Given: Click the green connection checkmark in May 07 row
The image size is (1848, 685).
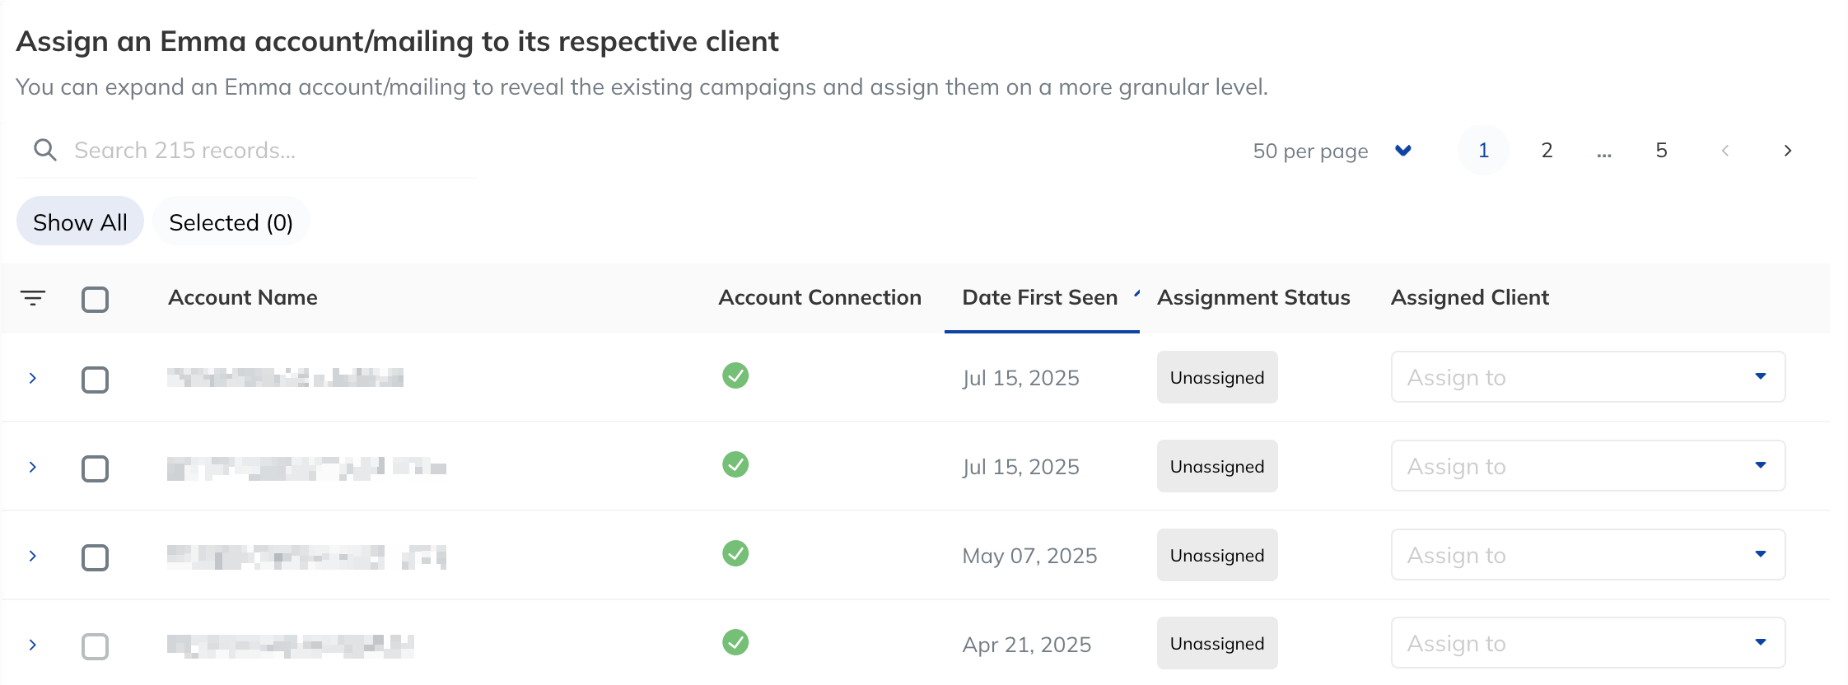Looking at the screenshot, I should point(735,553).
